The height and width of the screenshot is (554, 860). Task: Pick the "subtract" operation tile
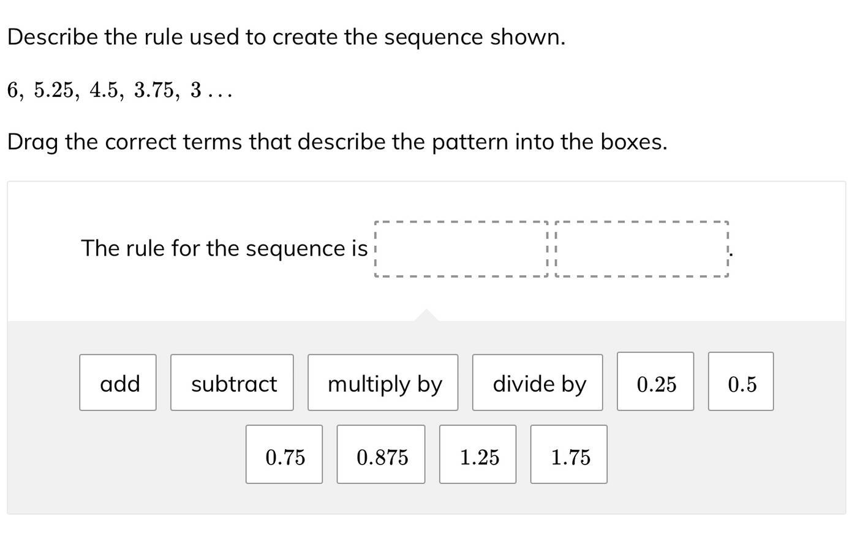[x=232, y=383]
